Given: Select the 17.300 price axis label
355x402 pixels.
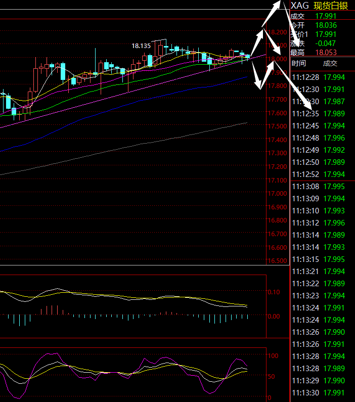Looking at the screenshot, I should click(x=278, y=153).
